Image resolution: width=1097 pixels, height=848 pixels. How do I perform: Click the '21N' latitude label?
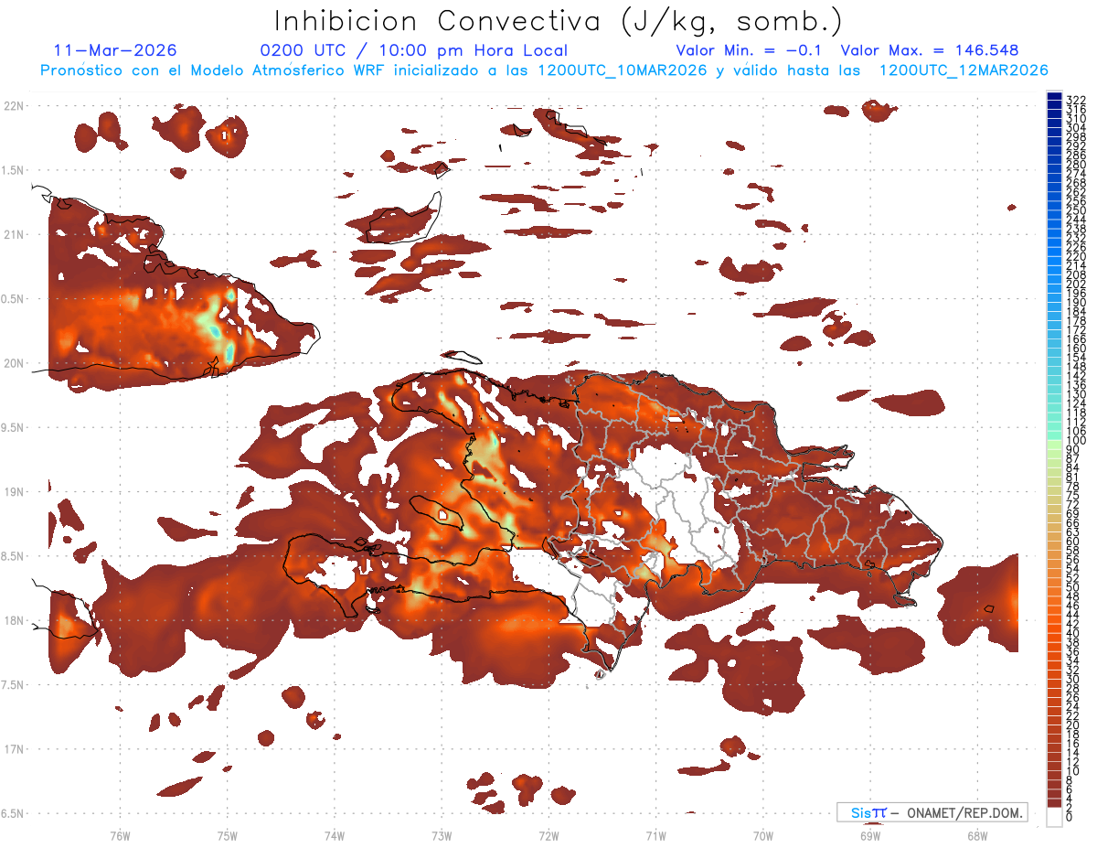click(14, 234)
